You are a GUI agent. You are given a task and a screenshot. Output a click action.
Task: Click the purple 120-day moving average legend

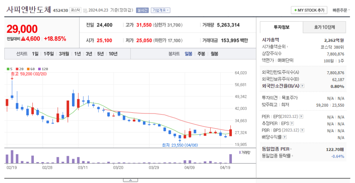tap(43, 69)
